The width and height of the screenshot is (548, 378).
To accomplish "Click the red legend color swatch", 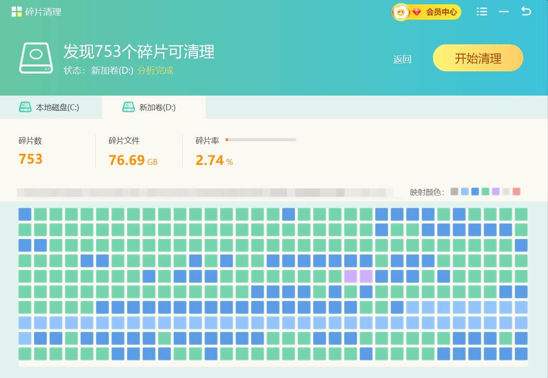I will point(516,192).
